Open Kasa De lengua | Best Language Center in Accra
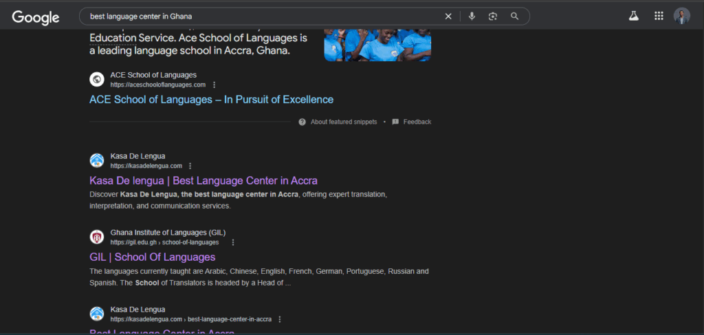 pyautogui.click(x=203, y=181)
